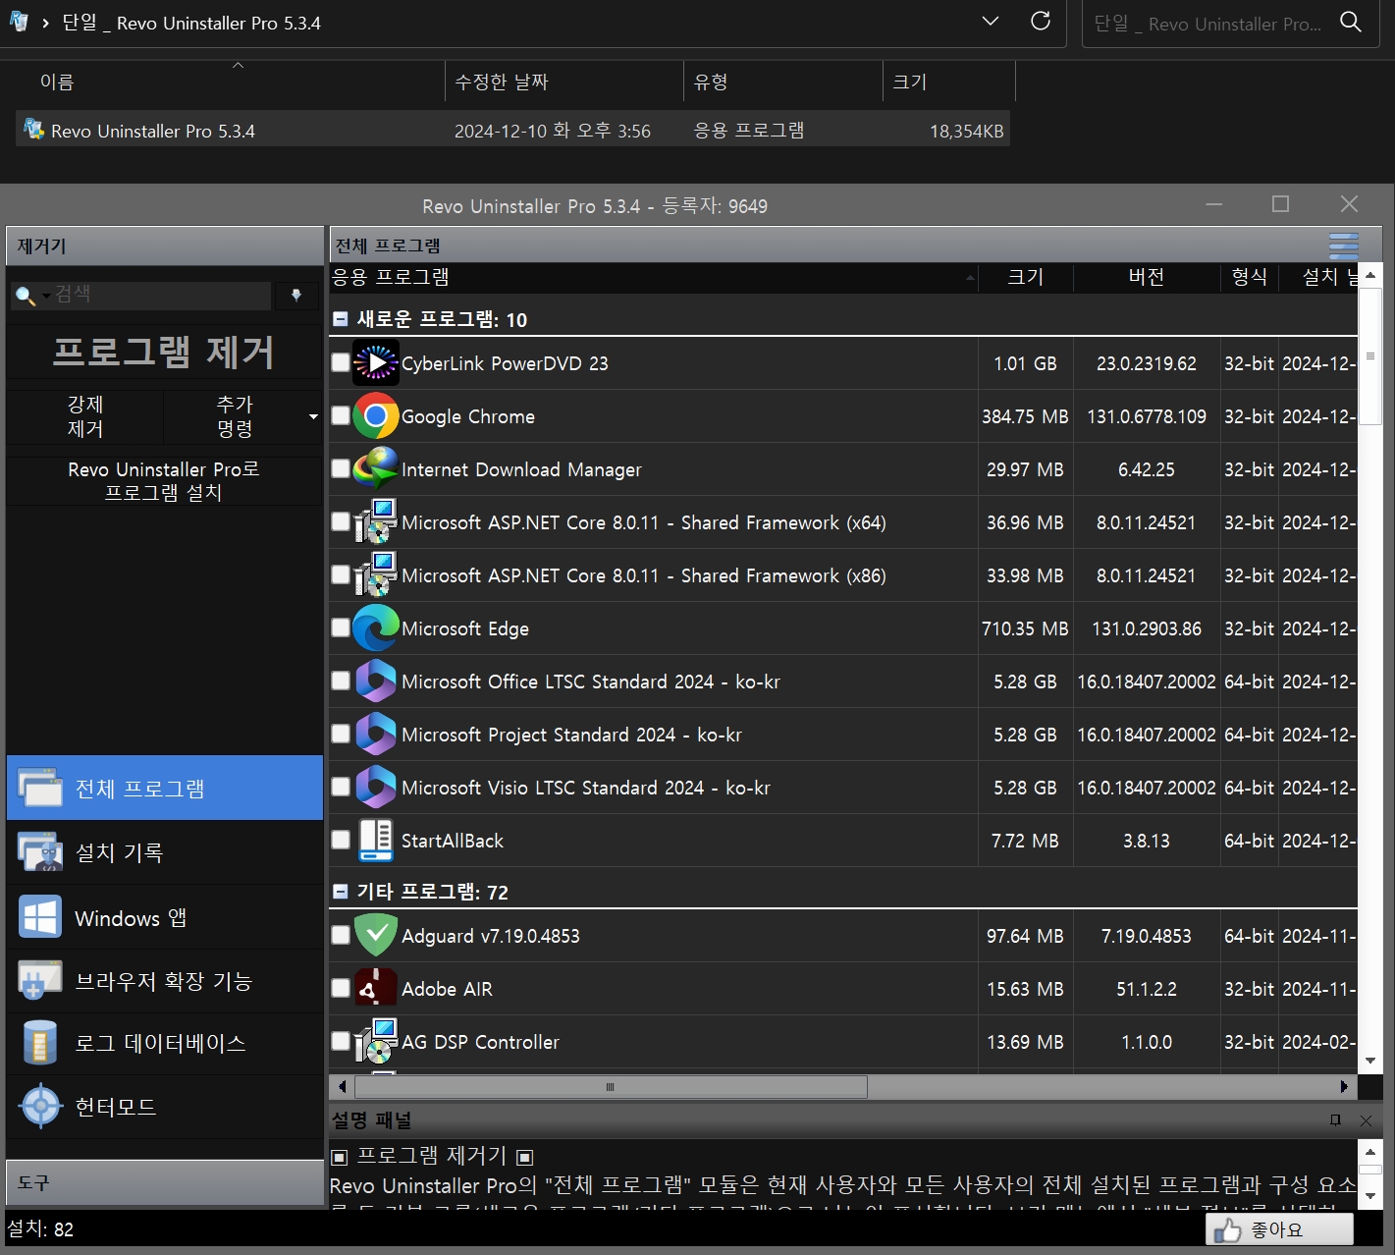Viewport: 1395px width, 1255px height.
Task: Click the 좋아요 button
Action: pyautogui.click(x=1279, y=1230)
